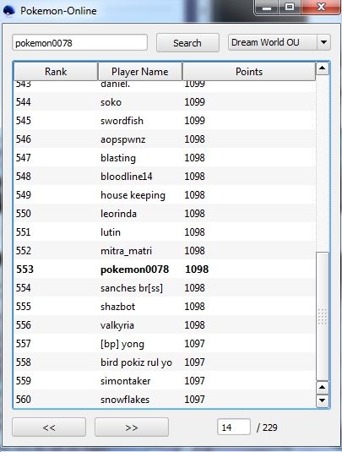Open the Dream World OU tier dropdown

(x=279, y=42)
